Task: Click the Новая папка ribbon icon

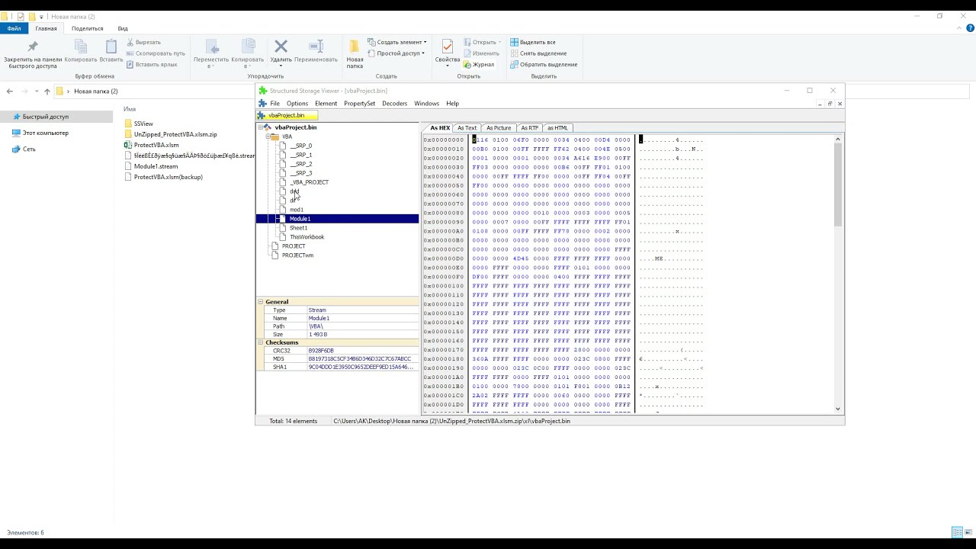Action: [355, 47]
